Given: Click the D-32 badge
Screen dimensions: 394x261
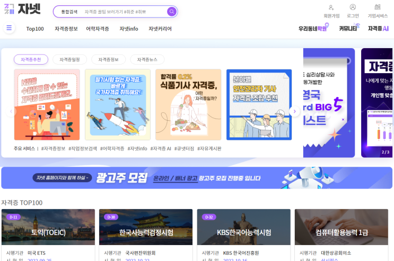Looking at the screenshot, I should [209, 217].
